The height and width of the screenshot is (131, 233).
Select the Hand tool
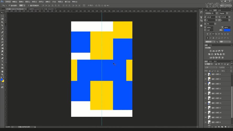(2, 71)
